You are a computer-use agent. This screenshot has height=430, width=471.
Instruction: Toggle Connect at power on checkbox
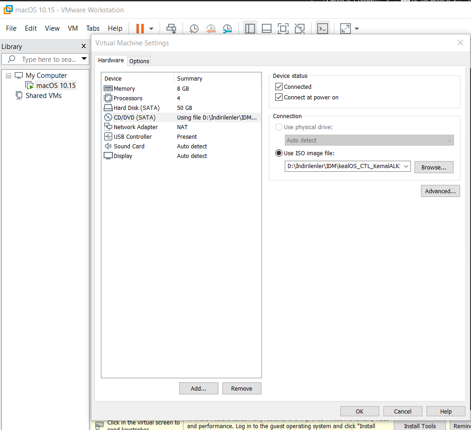pos(278,97)
